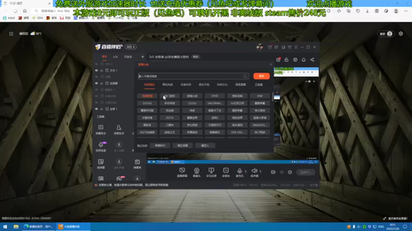Close the live category dialog

coord(271,65)
